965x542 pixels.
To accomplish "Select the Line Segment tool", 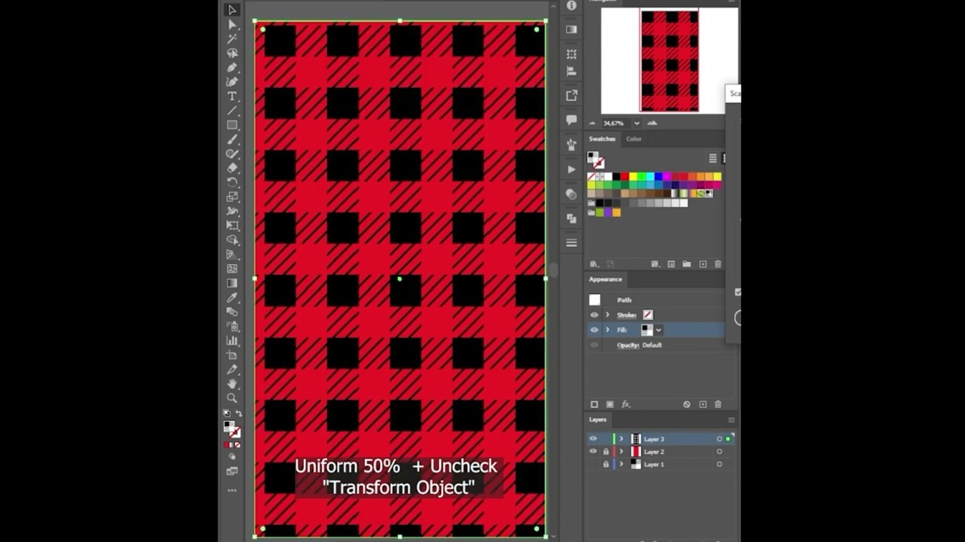I will [x=232, y=111].
